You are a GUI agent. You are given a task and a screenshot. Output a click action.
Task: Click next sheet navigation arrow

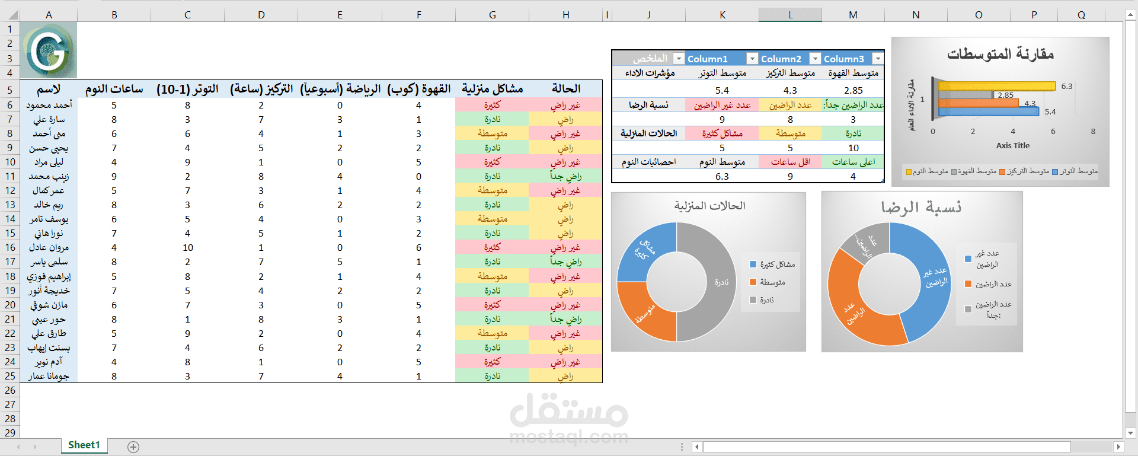click(35, 447)
